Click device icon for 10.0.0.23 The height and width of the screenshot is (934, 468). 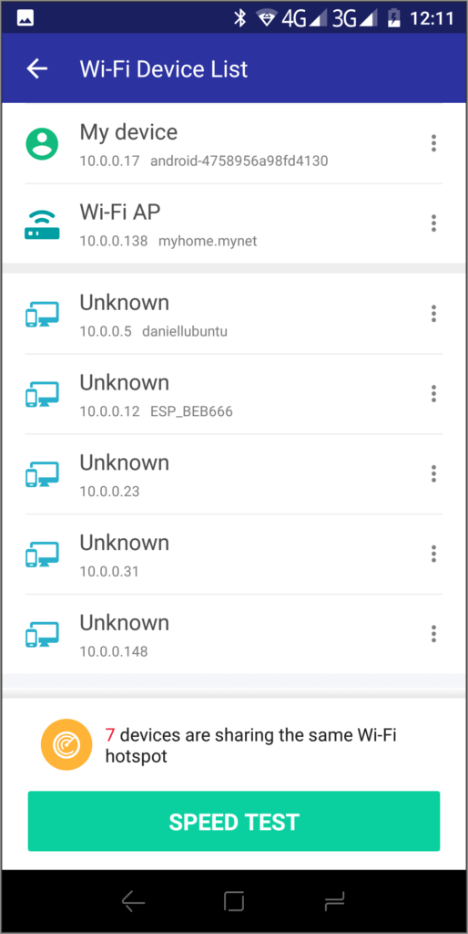(42, 474)
